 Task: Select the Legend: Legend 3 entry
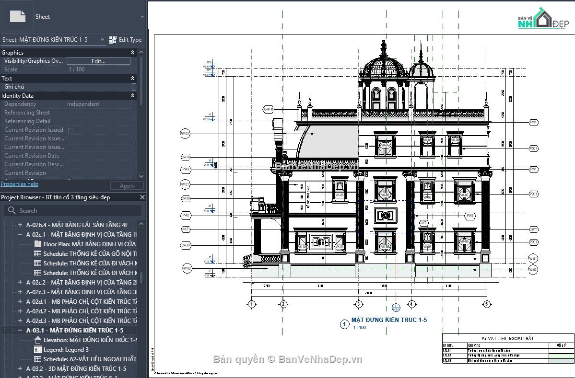66,349
